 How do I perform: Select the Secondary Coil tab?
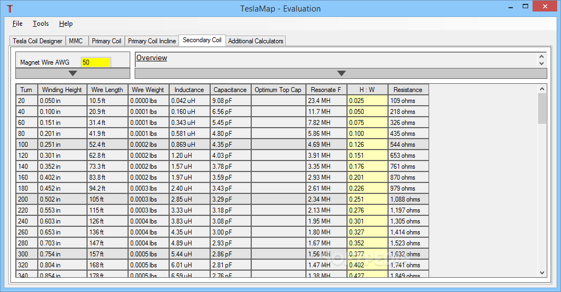(202, 40)
